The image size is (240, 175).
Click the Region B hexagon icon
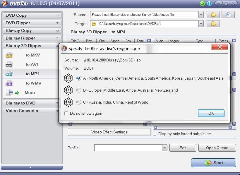(68, 90)
